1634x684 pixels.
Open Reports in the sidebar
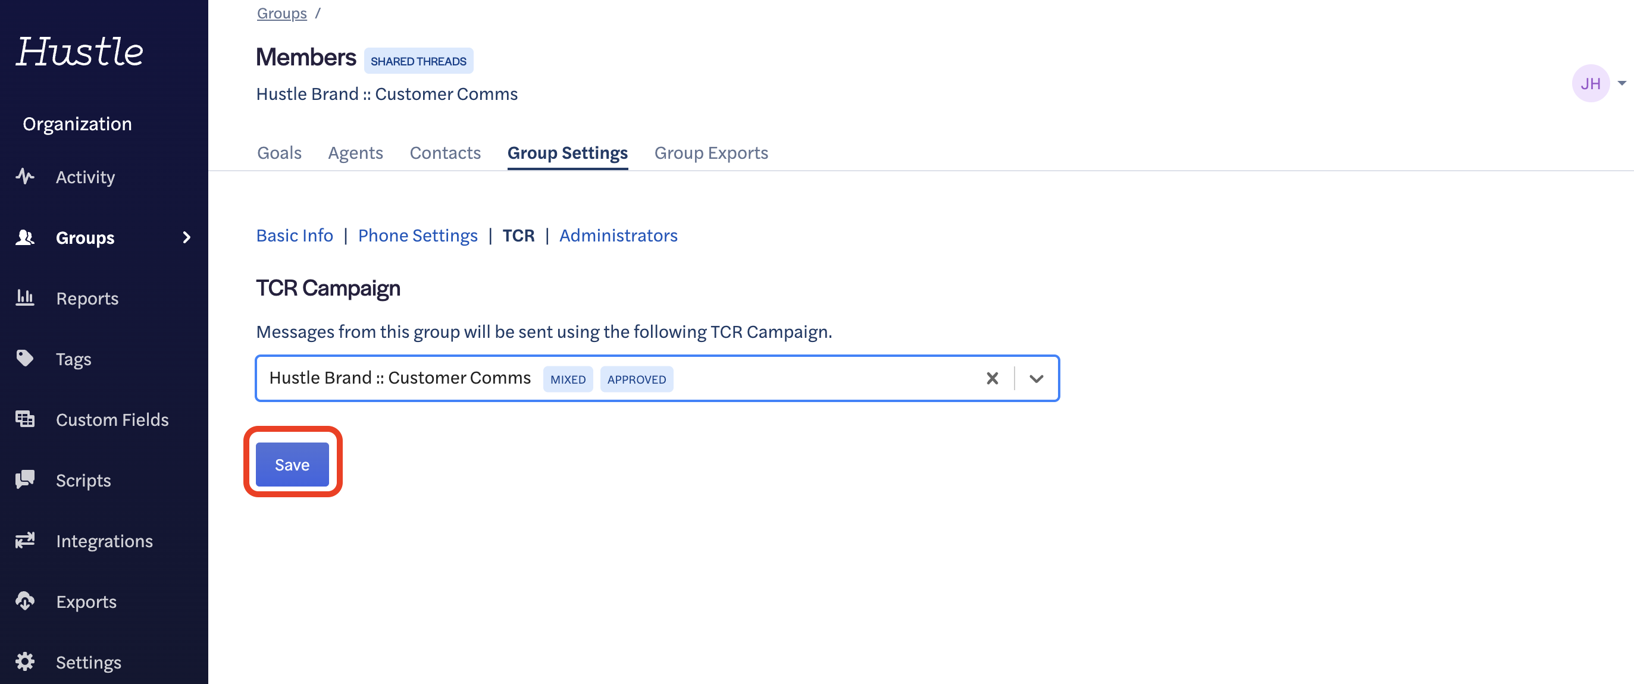(87, 298)
